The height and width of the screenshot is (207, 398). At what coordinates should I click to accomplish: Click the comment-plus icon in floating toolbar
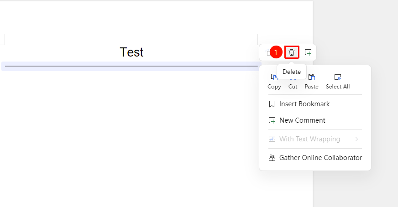click(308, 52)
